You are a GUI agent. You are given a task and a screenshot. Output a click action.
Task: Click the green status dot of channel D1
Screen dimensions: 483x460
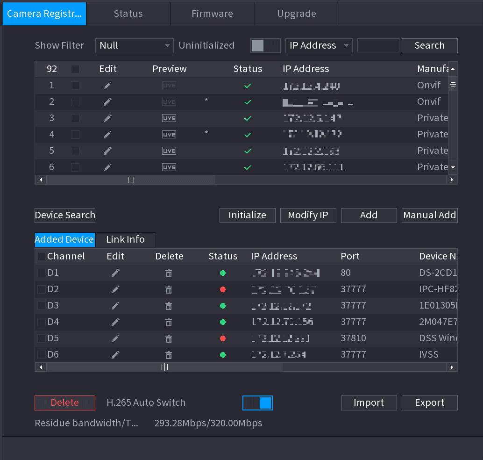coord(223,273)
